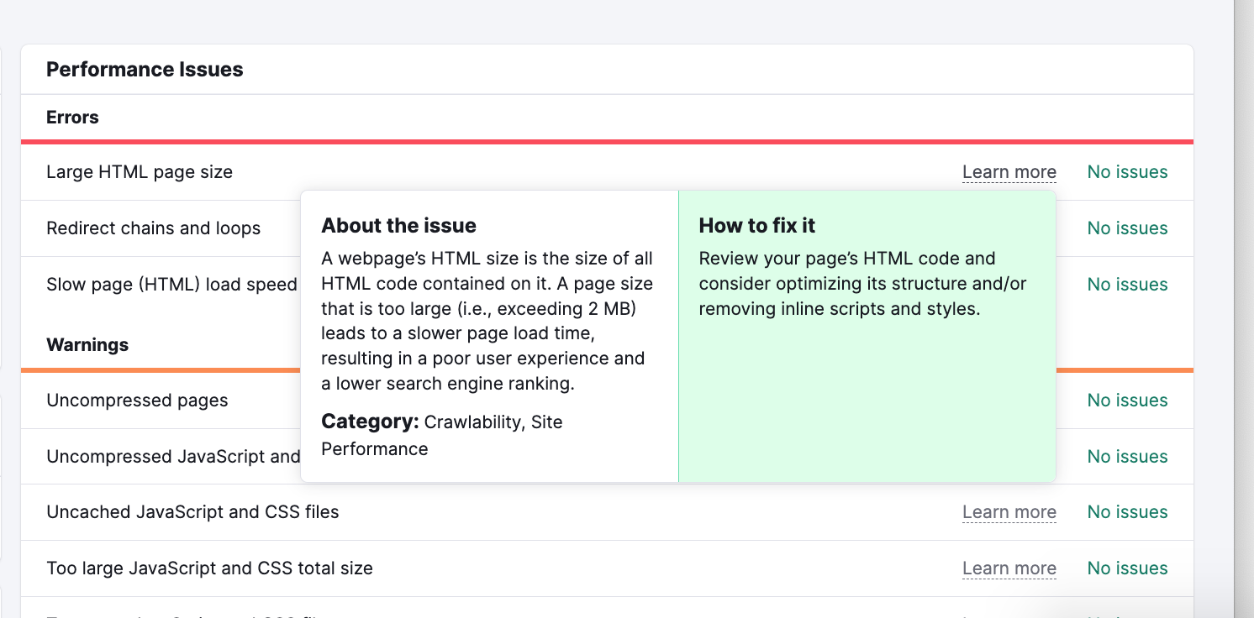The height and width of the screenshot is (618, 1254).
Task: Click Uncached JavaScript and CSS files label
Action: point(192,512)
